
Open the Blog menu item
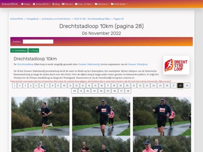56,4
